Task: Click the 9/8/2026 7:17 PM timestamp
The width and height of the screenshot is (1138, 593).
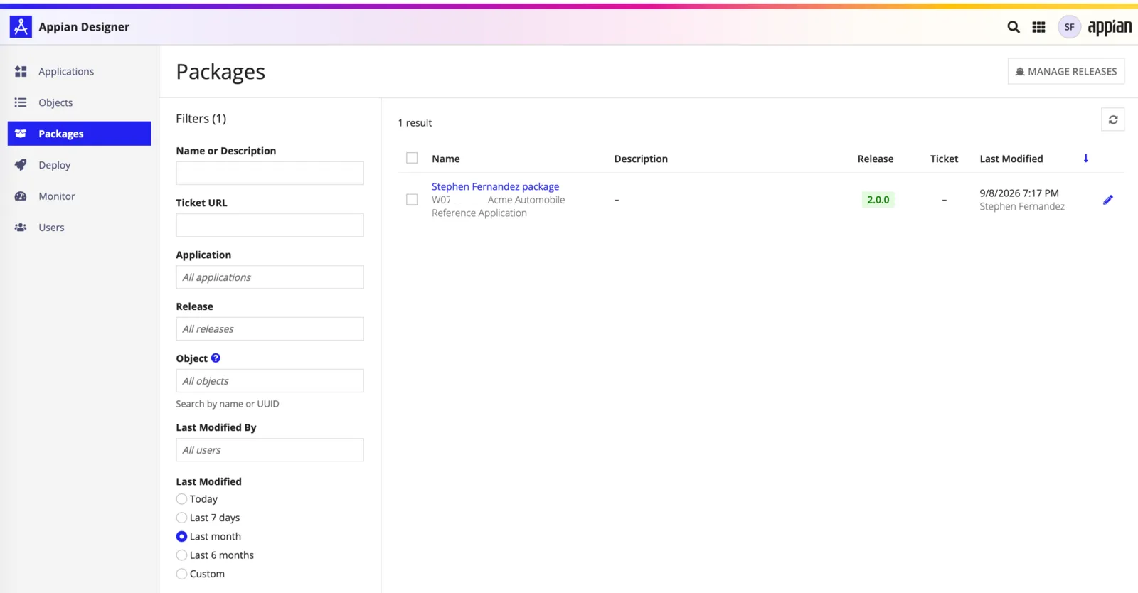Action: coord(1019,193)
